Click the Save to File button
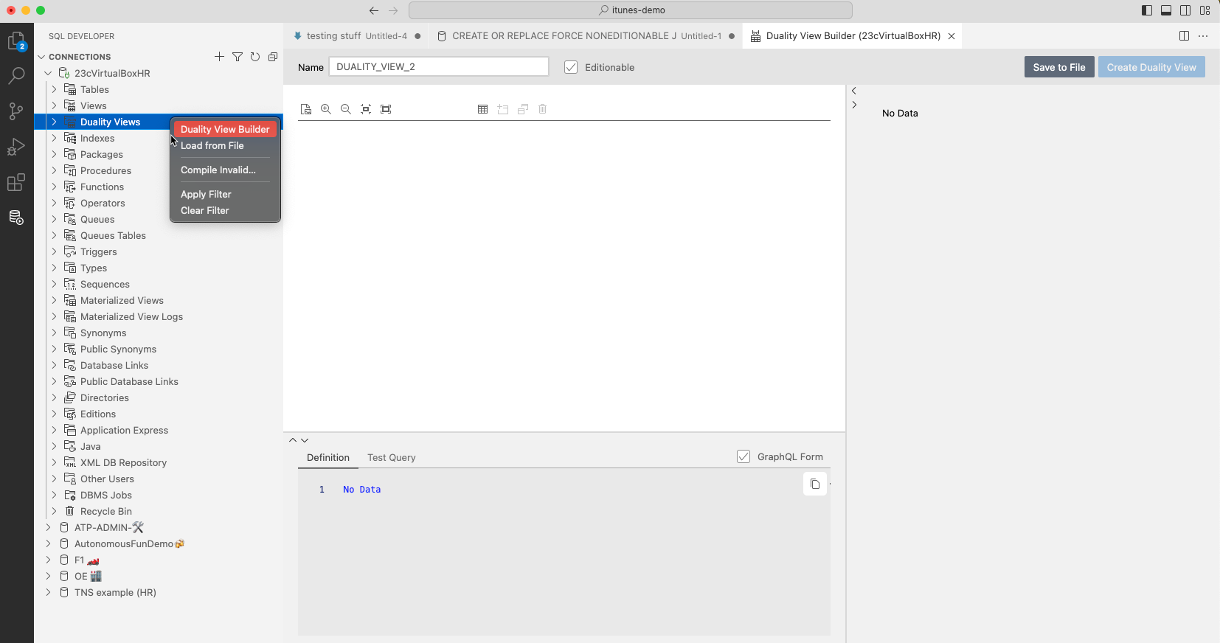Screen dimensions: 1220x643 (x=1059, y=67)
